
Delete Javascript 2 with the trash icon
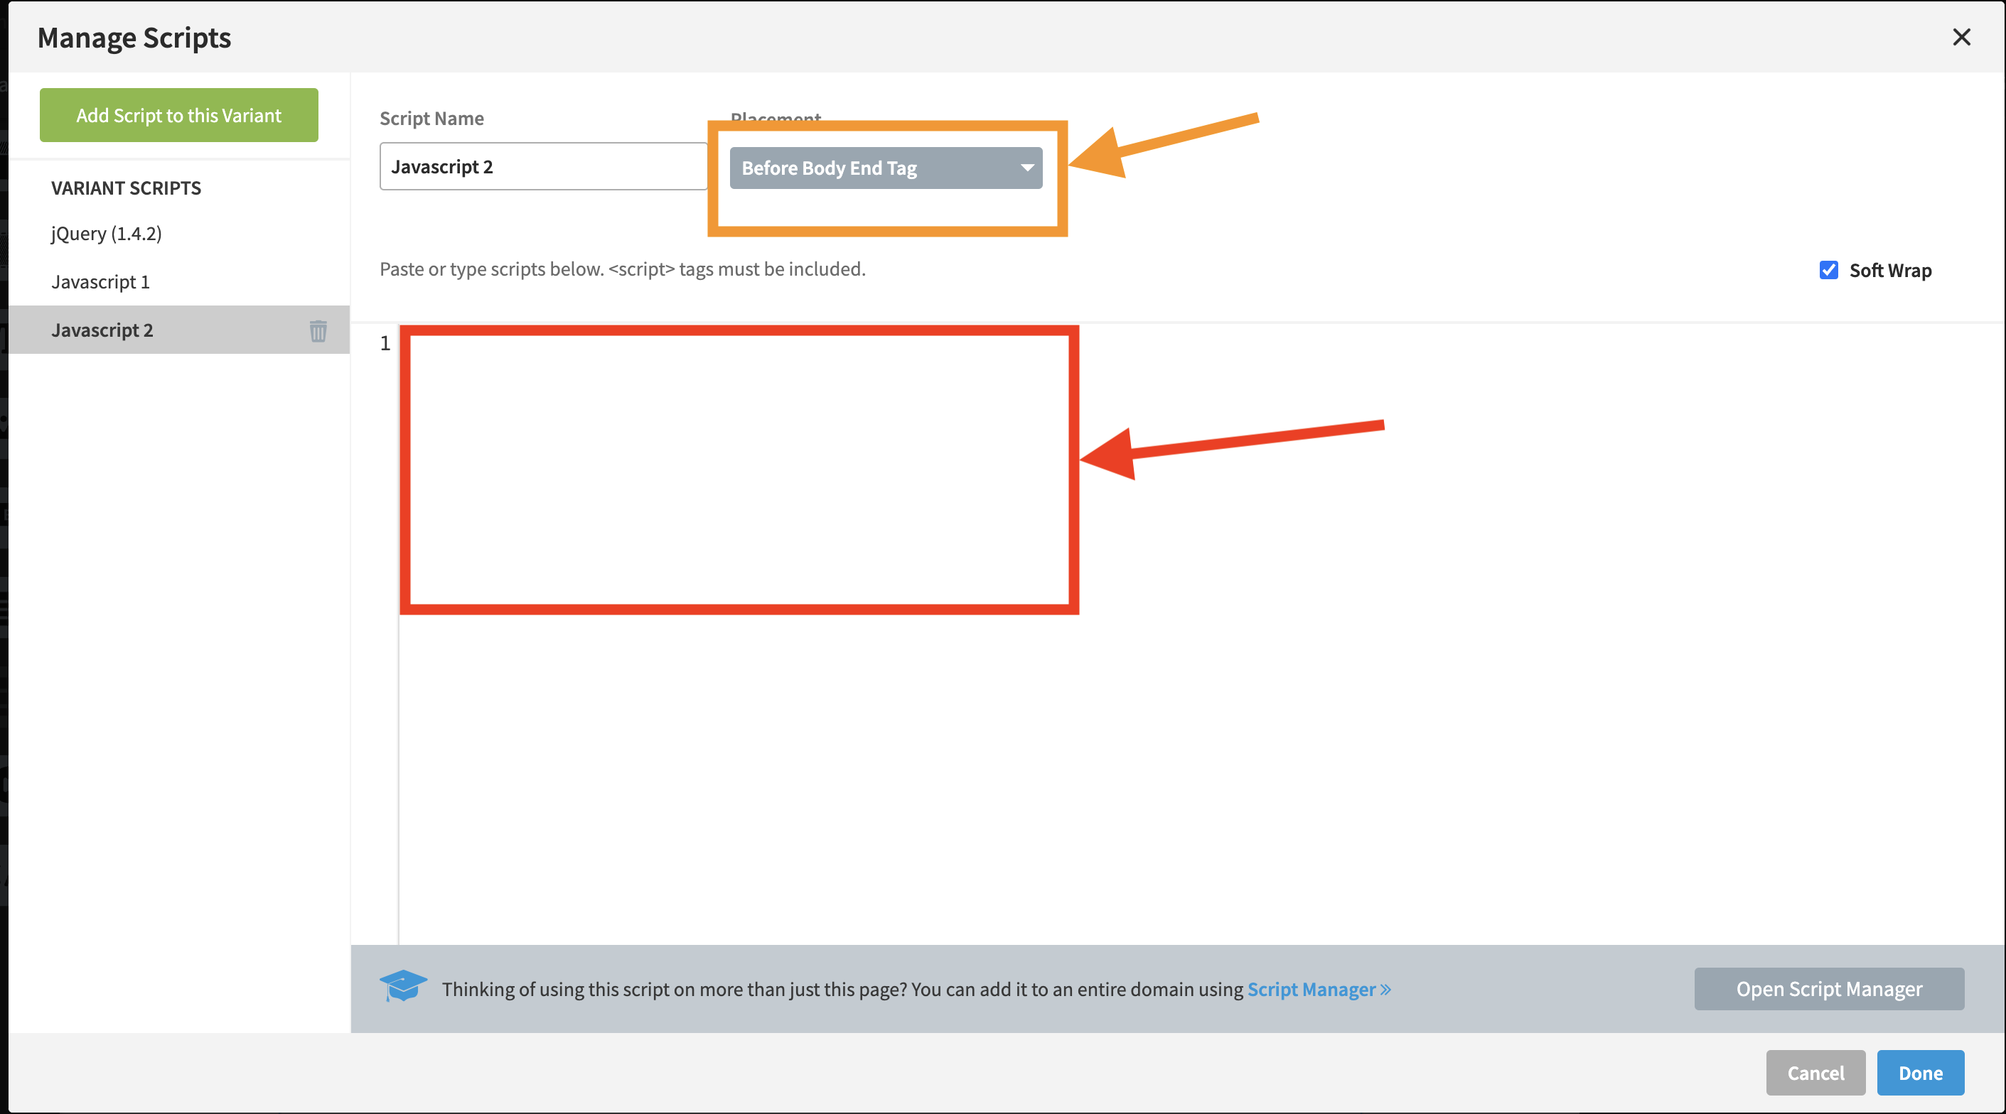point(318,331)
